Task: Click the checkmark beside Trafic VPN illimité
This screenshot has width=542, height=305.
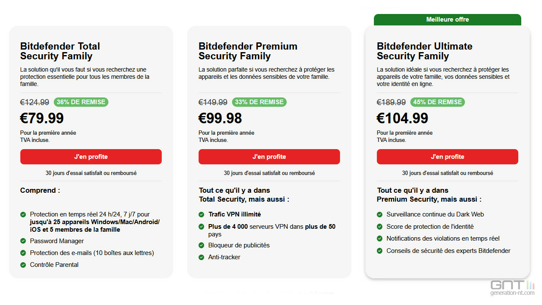Action: tap(202, 214)
